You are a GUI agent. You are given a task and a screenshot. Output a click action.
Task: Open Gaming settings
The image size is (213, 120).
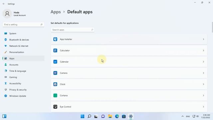[23, 77]
